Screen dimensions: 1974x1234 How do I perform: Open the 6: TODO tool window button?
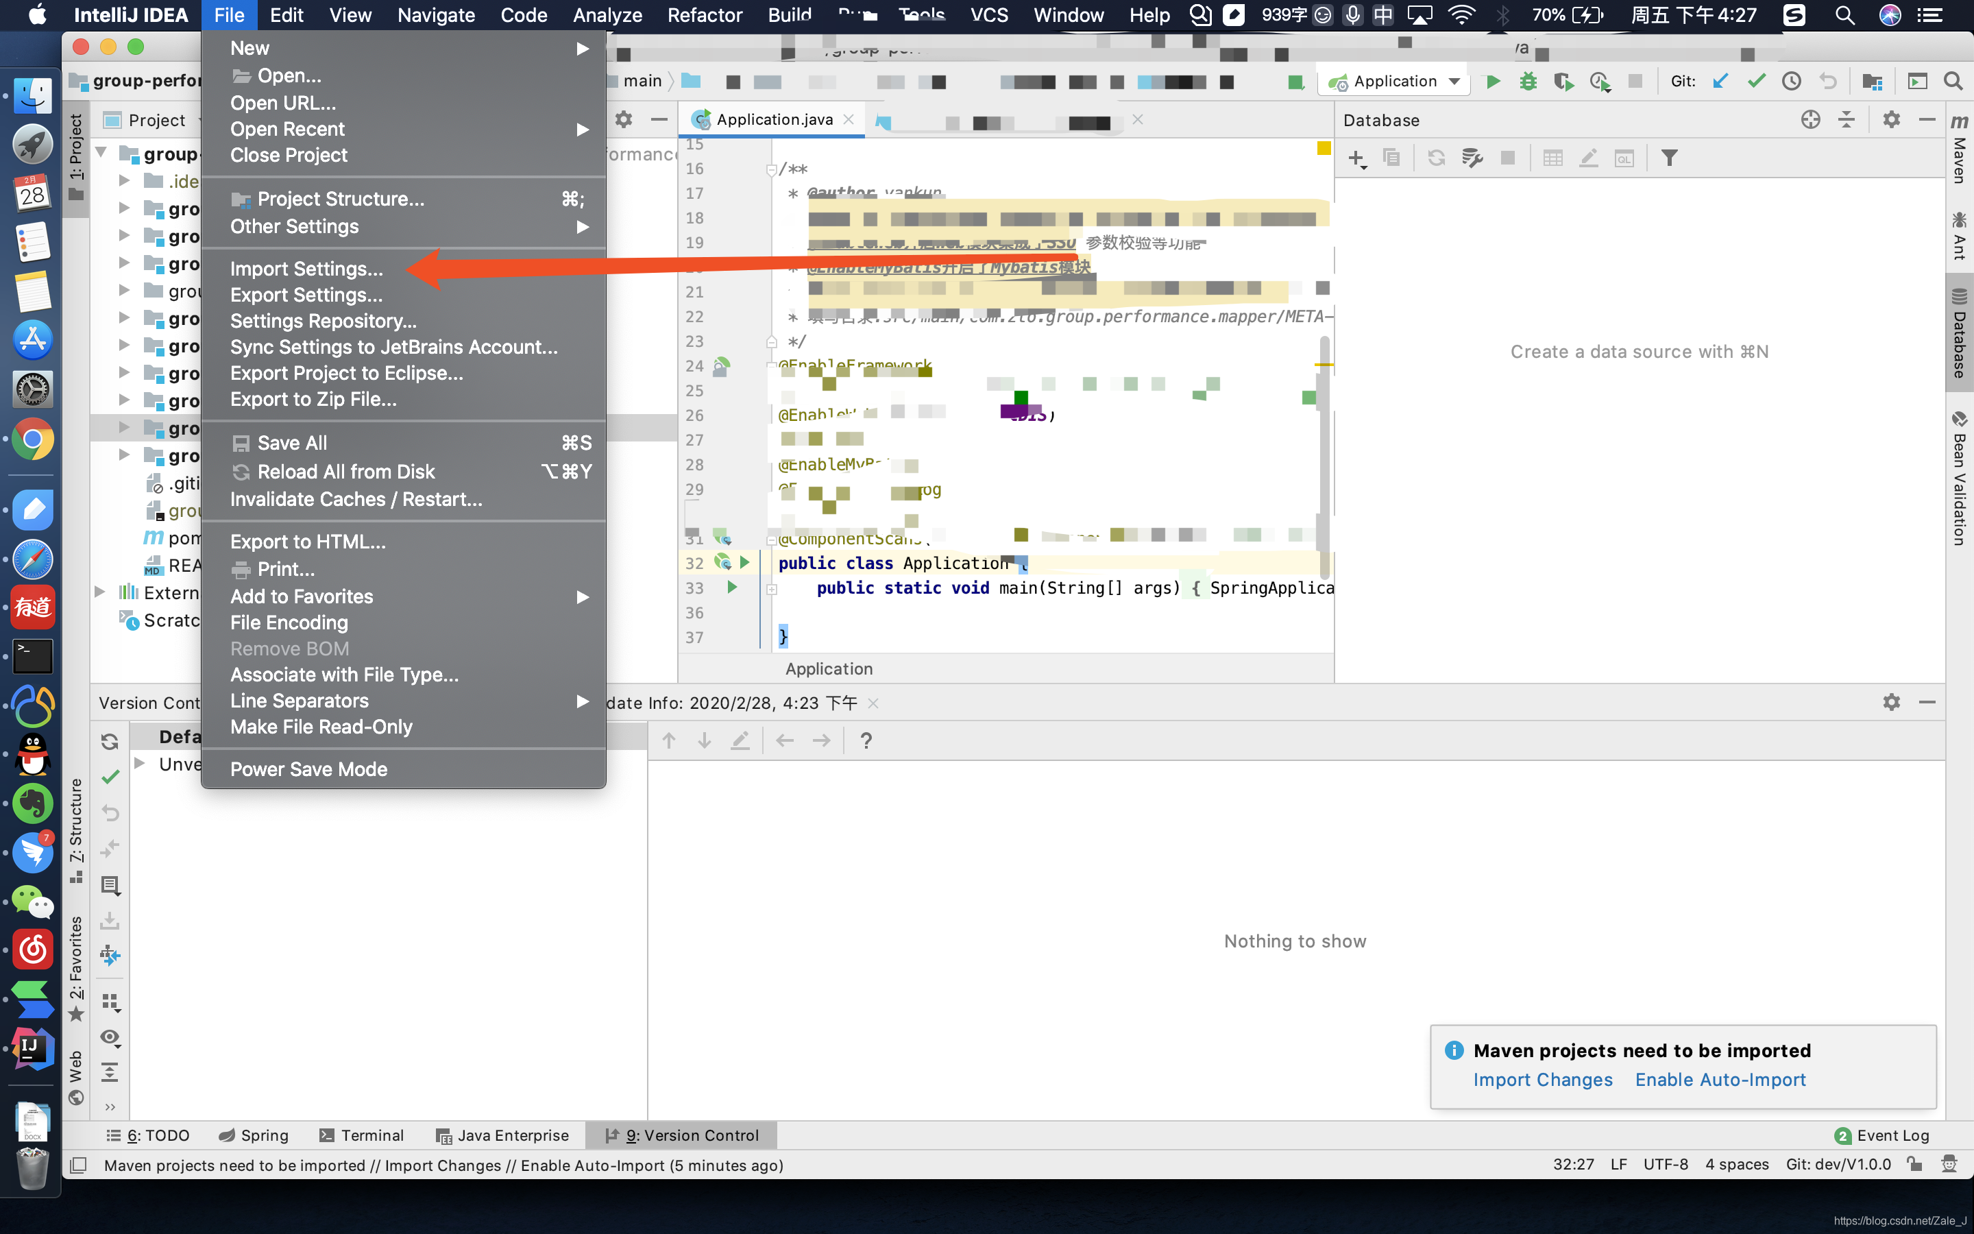pos(149,1135)
